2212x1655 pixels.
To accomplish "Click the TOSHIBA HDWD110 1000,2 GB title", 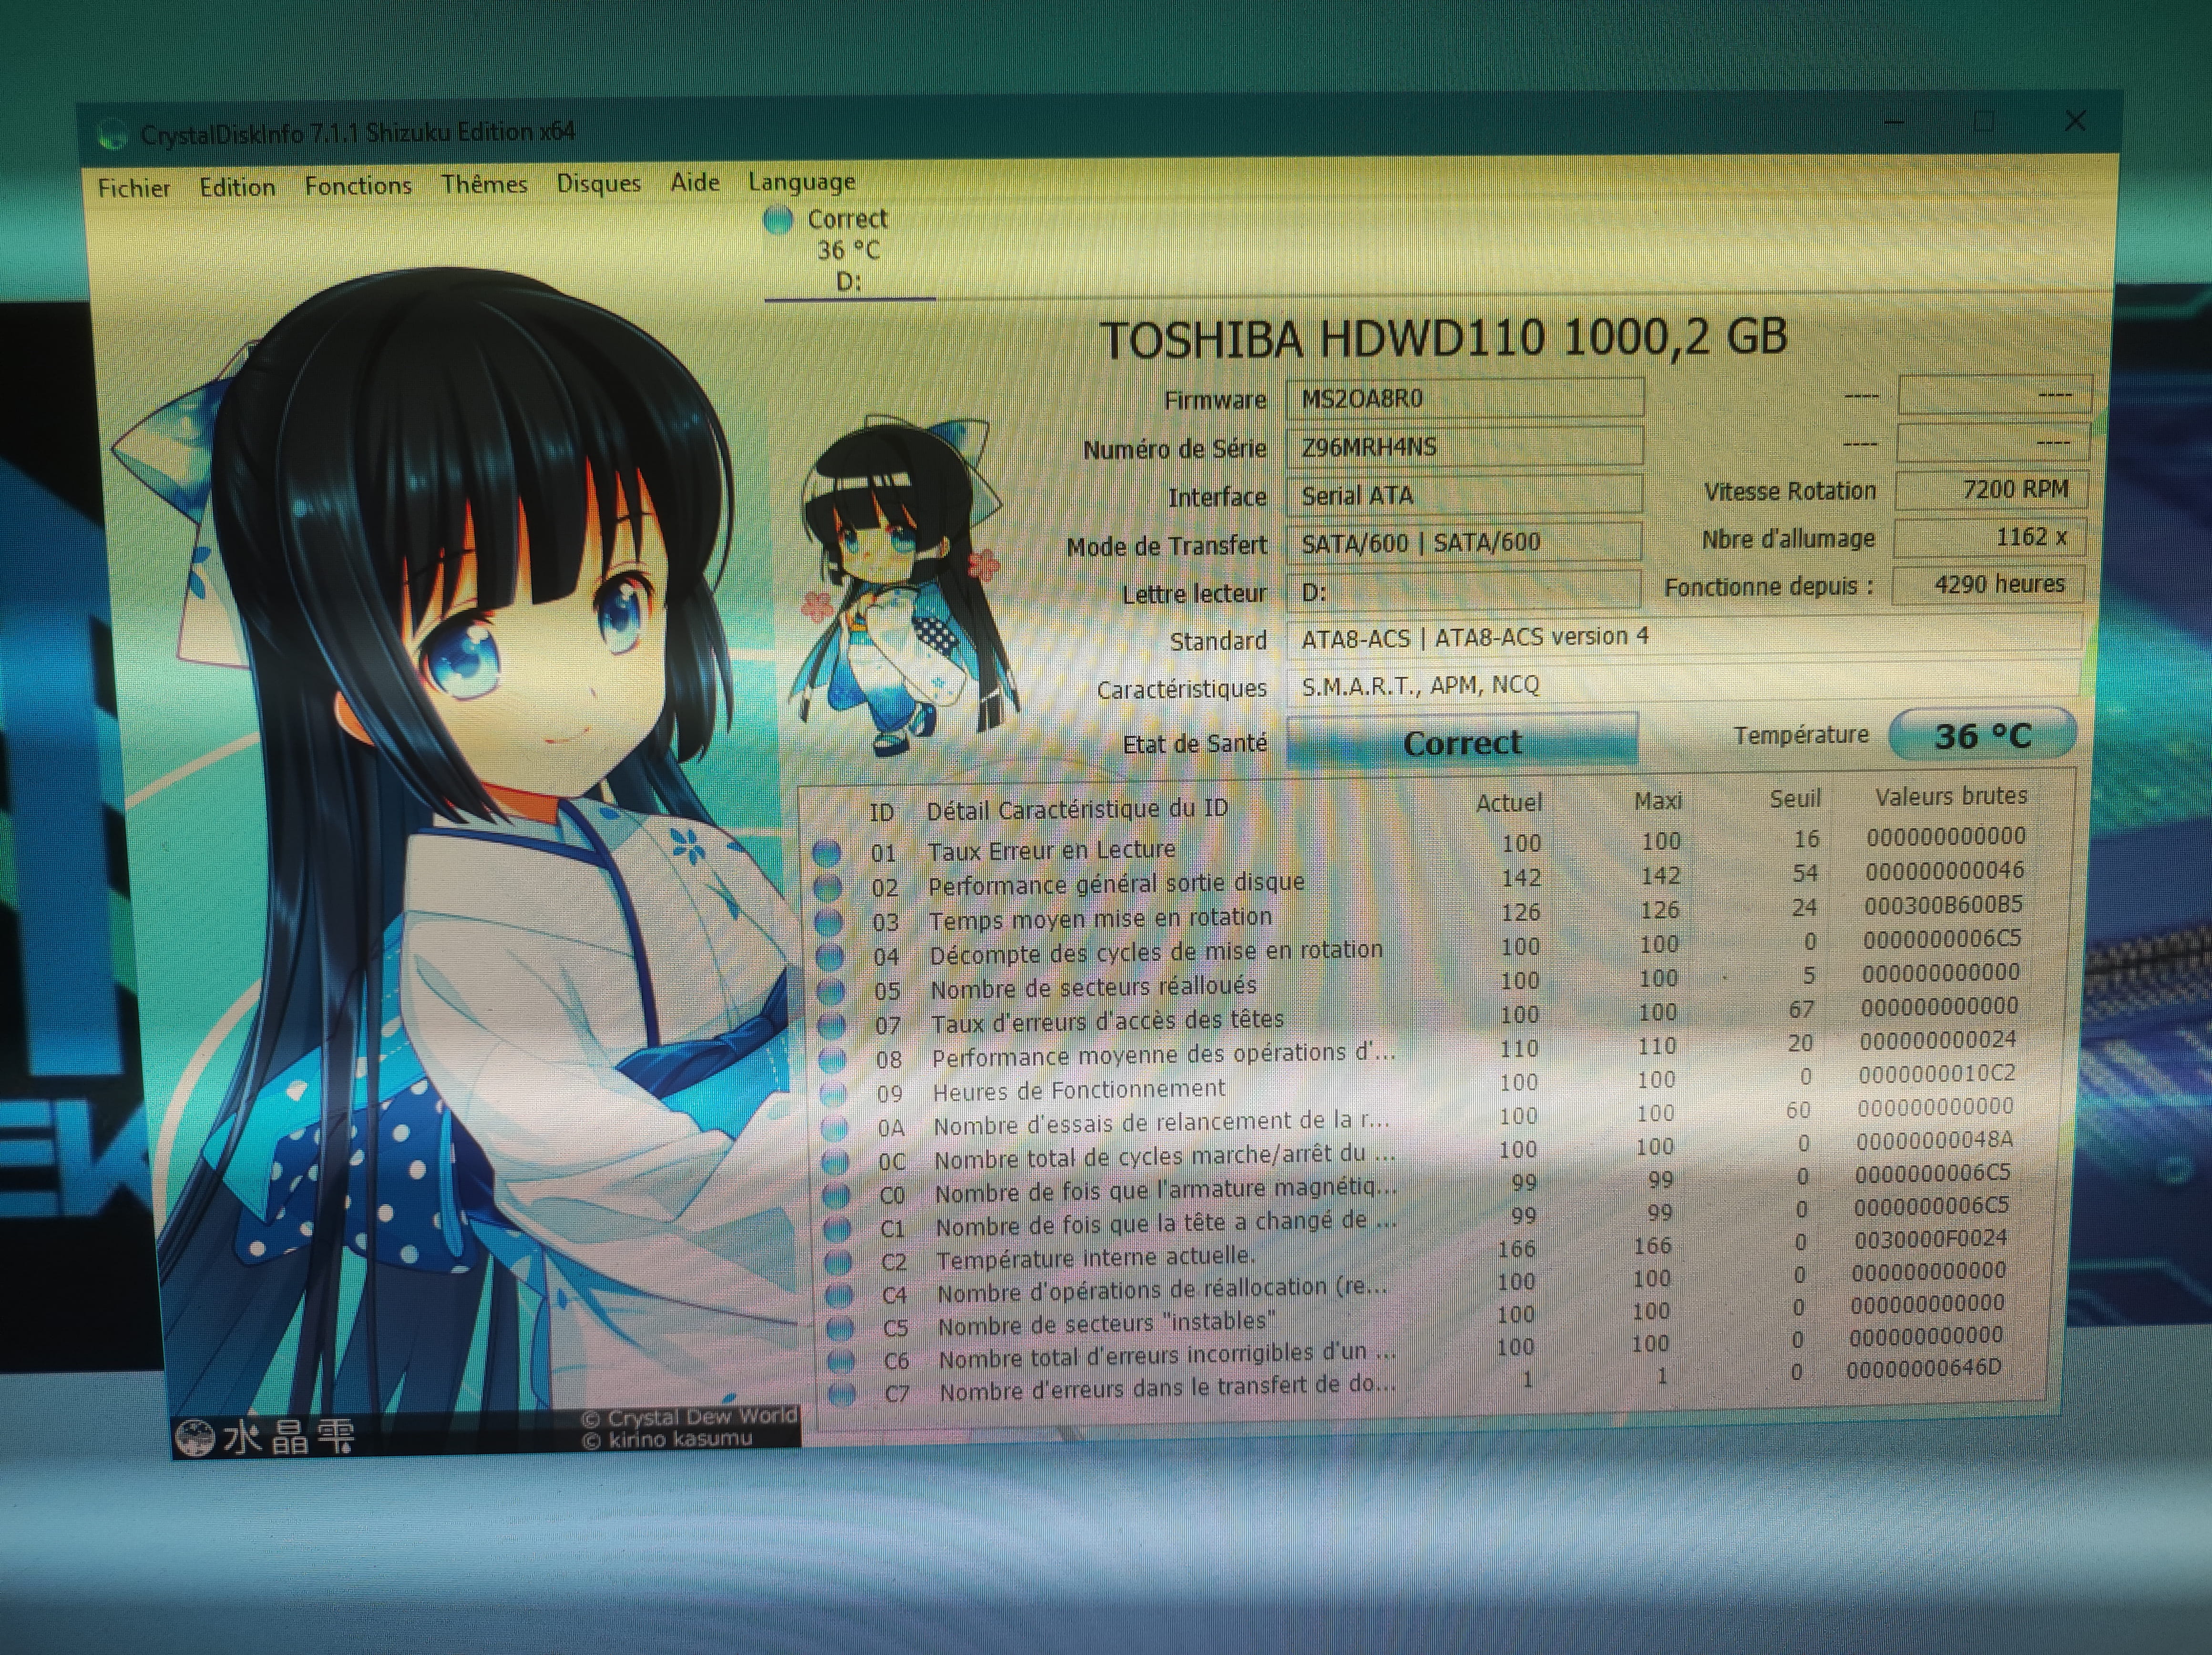I will [x=1443, y=338].
